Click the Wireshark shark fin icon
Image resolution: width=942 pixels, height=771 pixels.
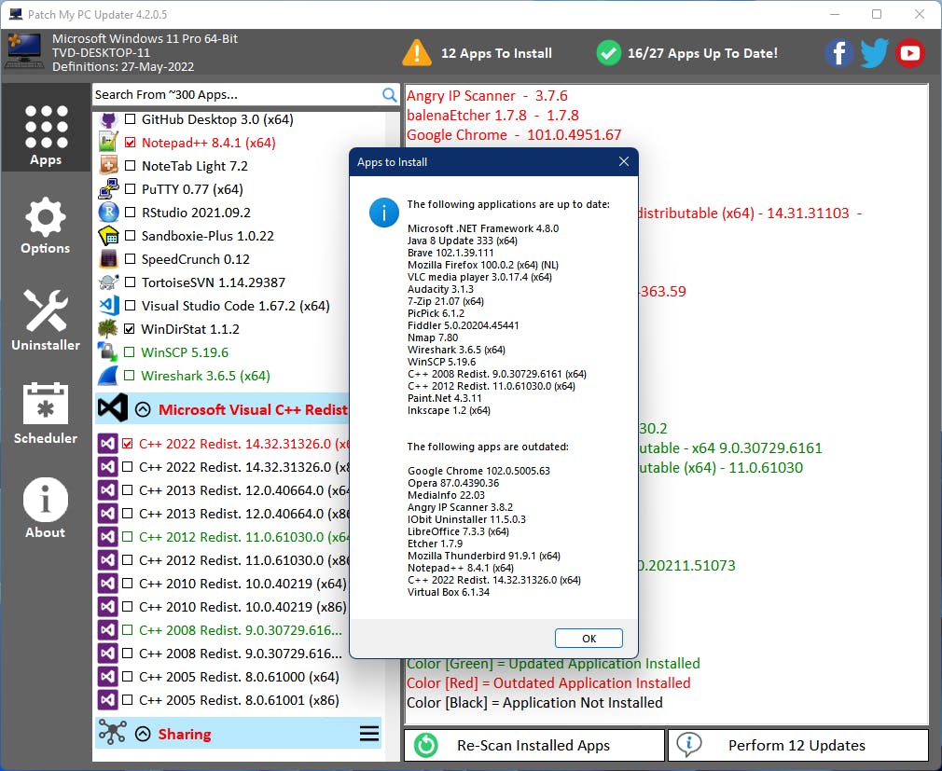point(108,376)
